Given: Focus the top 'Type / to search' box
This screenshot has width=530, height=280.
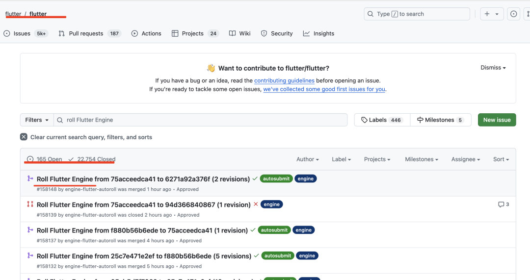Looking at the screenshot, I should pyautogui.click(x=417, y=14).
